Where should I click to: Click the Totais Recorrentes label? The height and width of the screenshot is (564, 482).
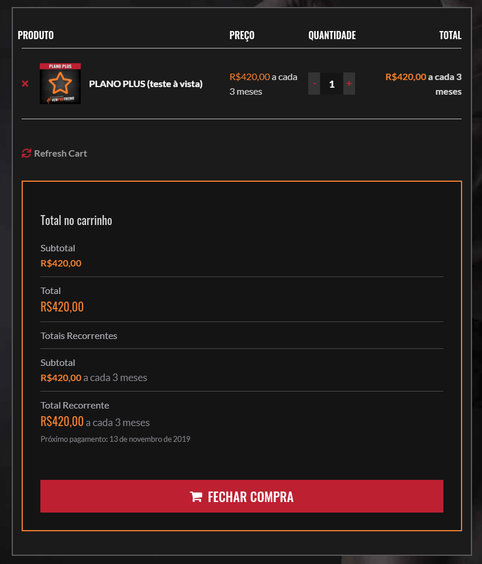coord(79,335)
